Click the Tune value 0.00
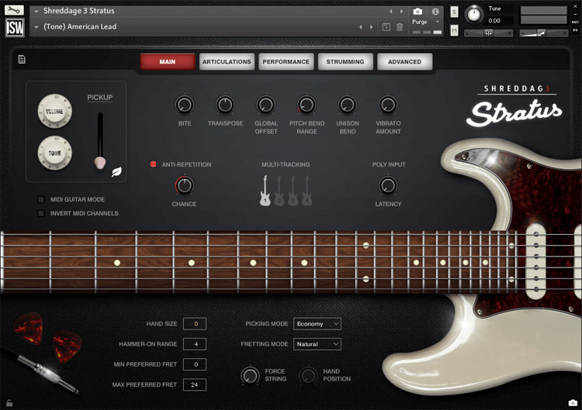Image resolution: width=582 pixels, height=410 pixels. pos(494,21)
